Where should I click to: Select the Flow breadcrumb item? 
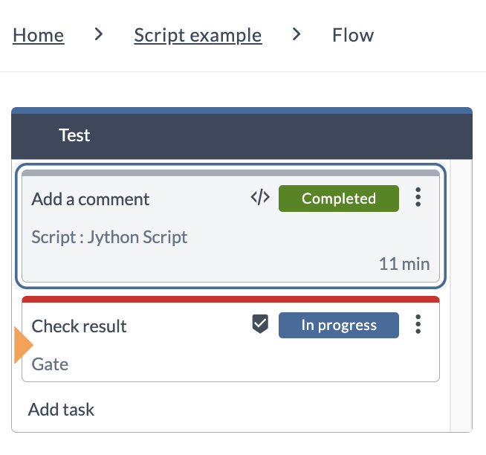(x=353, y=35)
